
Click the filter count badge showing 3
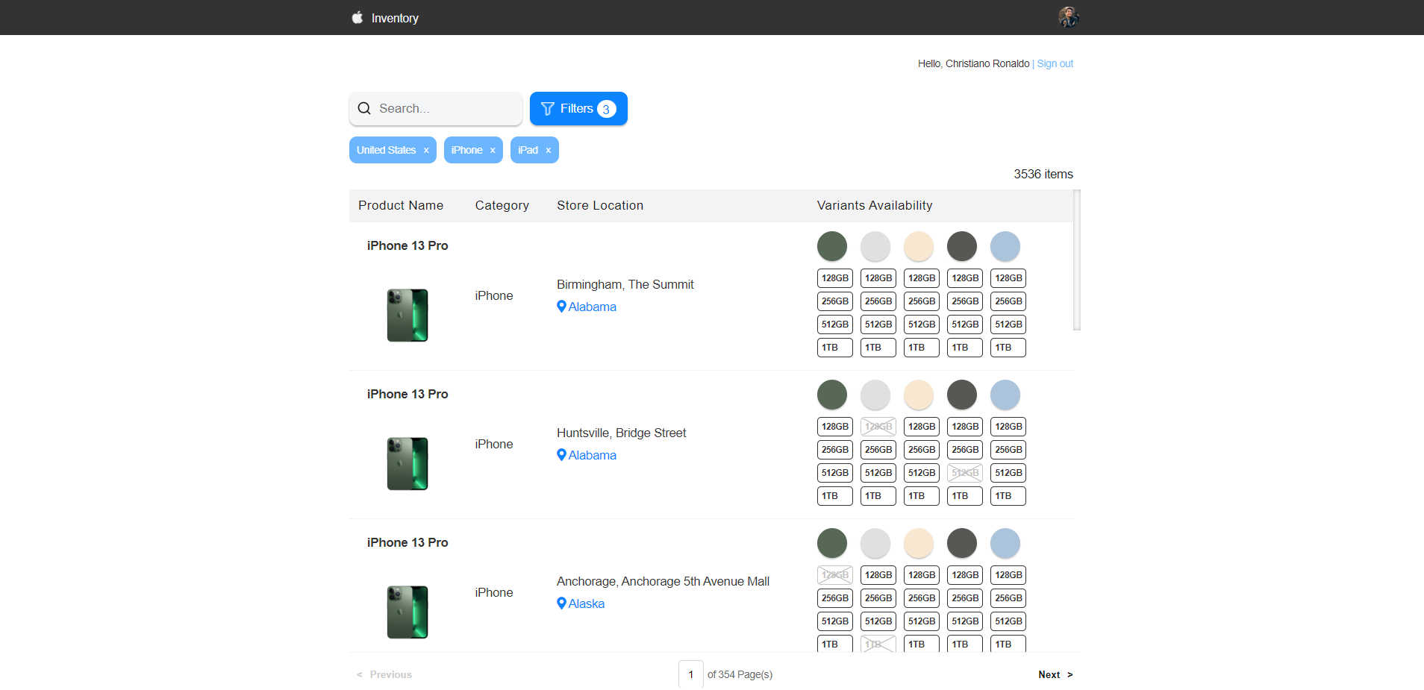[607, 109]
